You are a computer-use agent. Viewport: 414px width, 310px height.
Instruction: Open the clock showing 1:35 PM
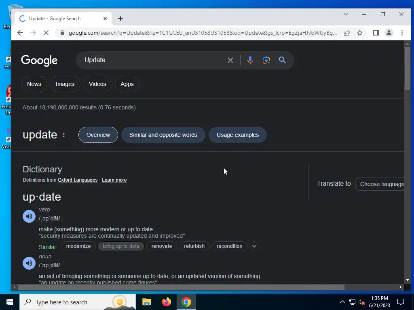(379, 302)
